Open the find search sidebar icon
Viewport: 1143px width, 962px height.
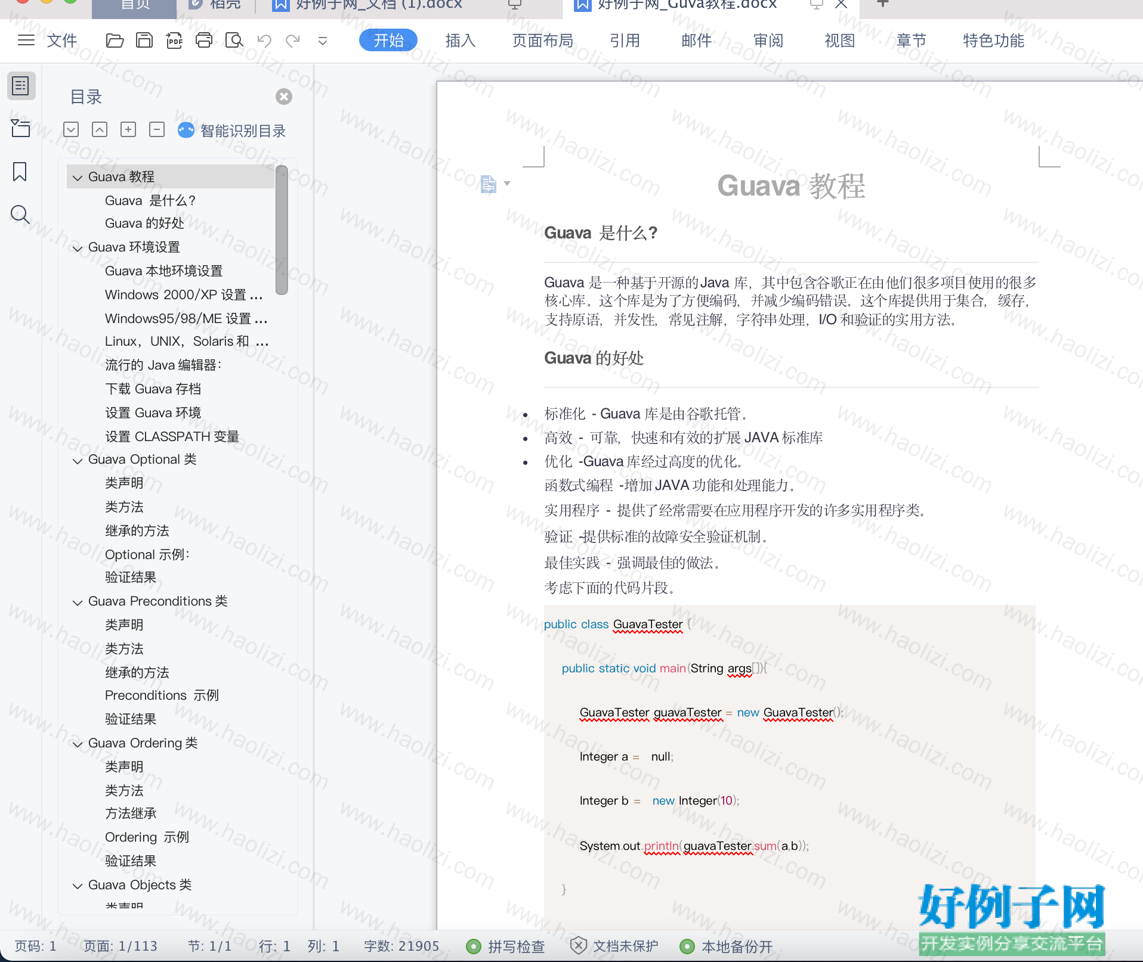pyautogui.click(x=20, y=215)
